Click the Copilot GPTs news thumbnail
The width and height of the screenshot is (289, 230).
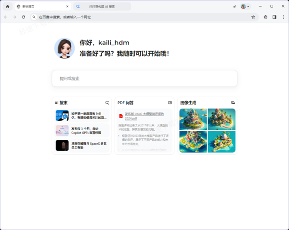[x=62, y=131]
